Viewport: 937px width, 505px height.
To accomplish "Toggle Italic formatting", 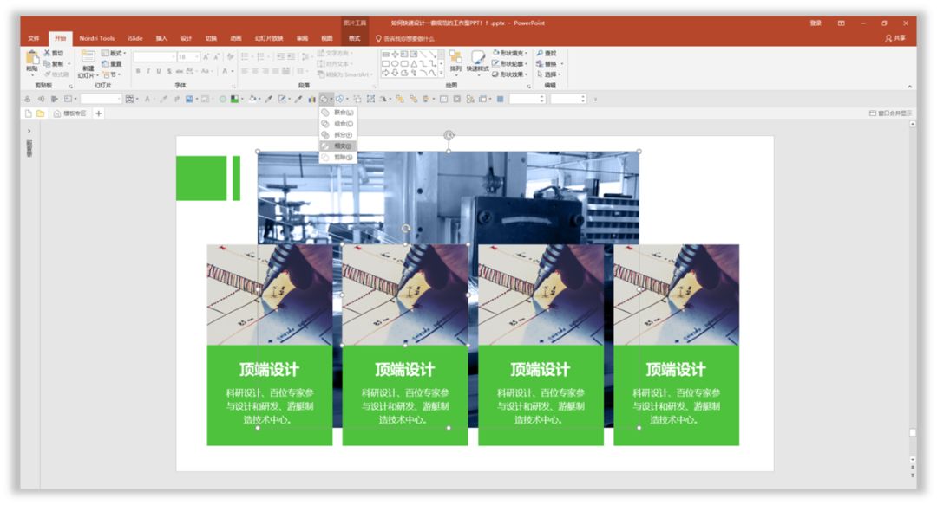I will (148, 71).
